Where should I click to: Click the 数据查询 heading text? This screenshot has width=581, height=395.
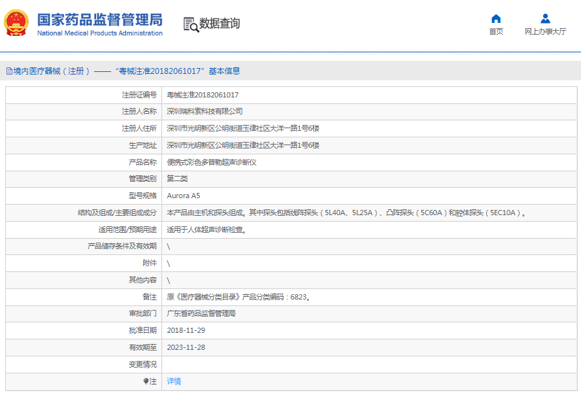coord(220,24)
